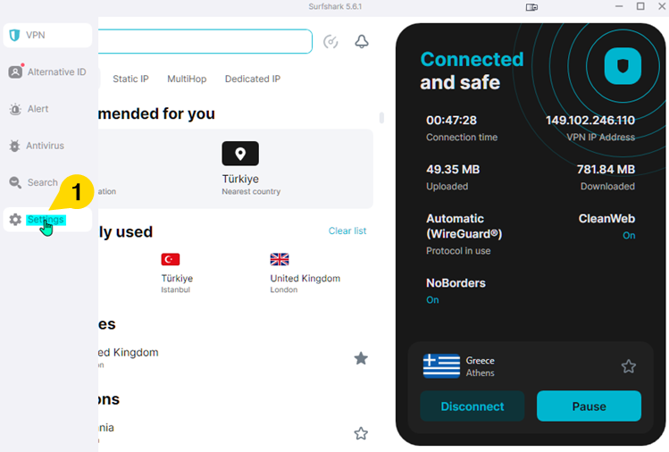
Task: Connect to United Kingdom London recent location
Action: [305, 273]
